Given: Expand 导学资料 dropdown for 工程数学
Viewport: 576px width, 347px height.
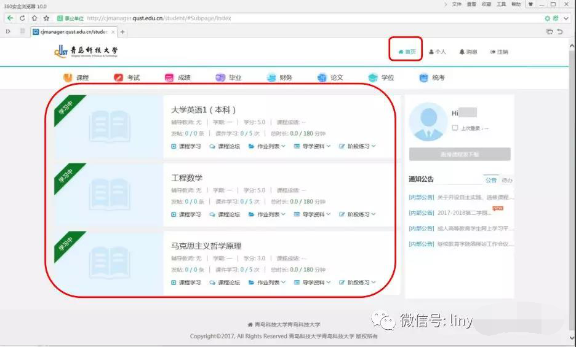Looking at the screenshot, I should [x=312, y=214].
